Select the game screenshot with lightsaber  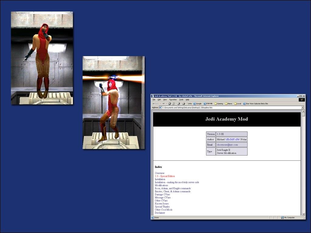[114, 103]
